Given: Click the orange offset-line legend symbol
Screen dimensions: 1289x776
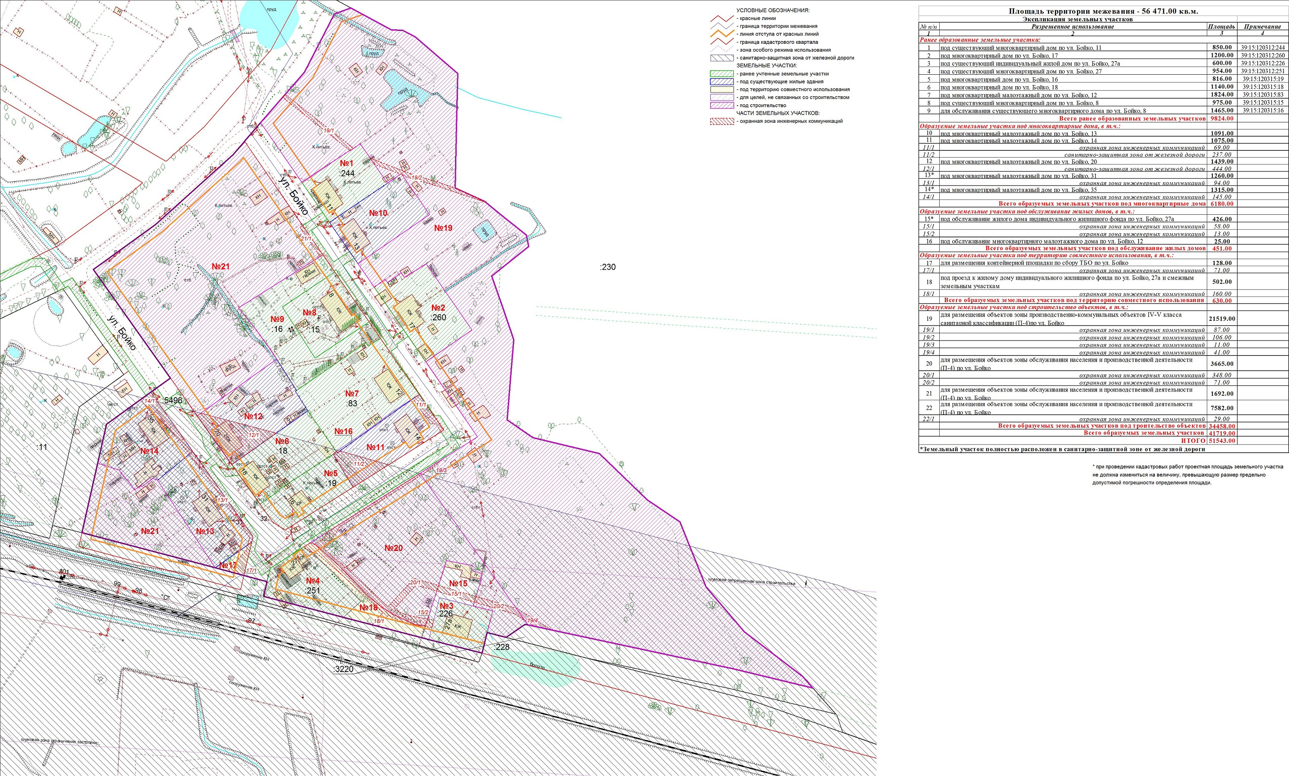Looking at the screenshot, I should [x=721, y=34].
